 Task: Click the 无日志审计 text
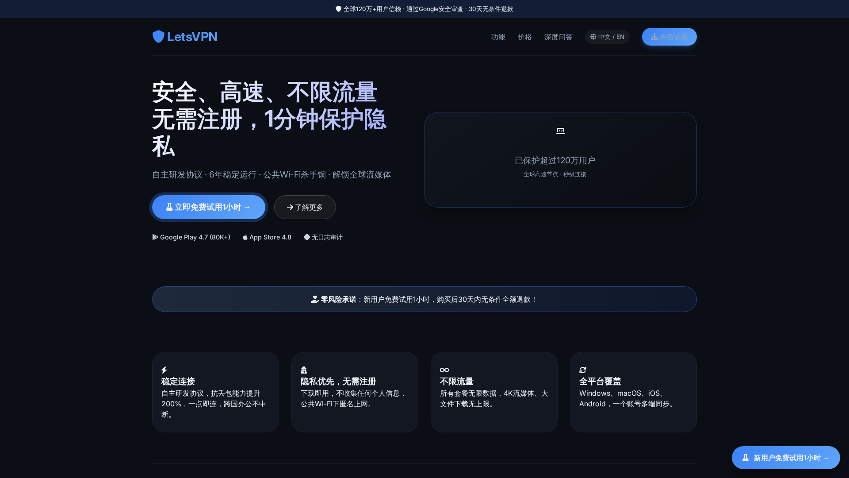coord(327,237)
